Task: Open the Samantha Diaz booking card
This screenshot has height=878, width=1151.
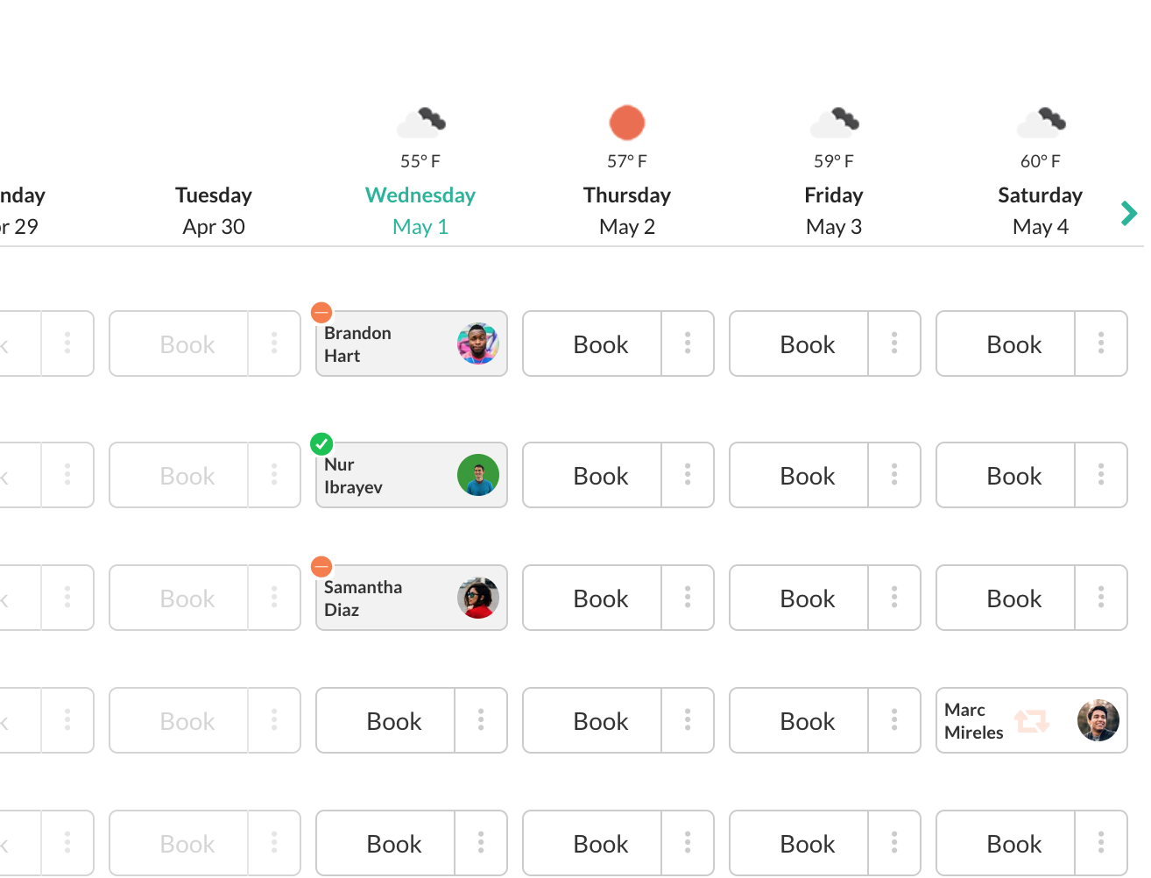Action: [x=385, y=598]
